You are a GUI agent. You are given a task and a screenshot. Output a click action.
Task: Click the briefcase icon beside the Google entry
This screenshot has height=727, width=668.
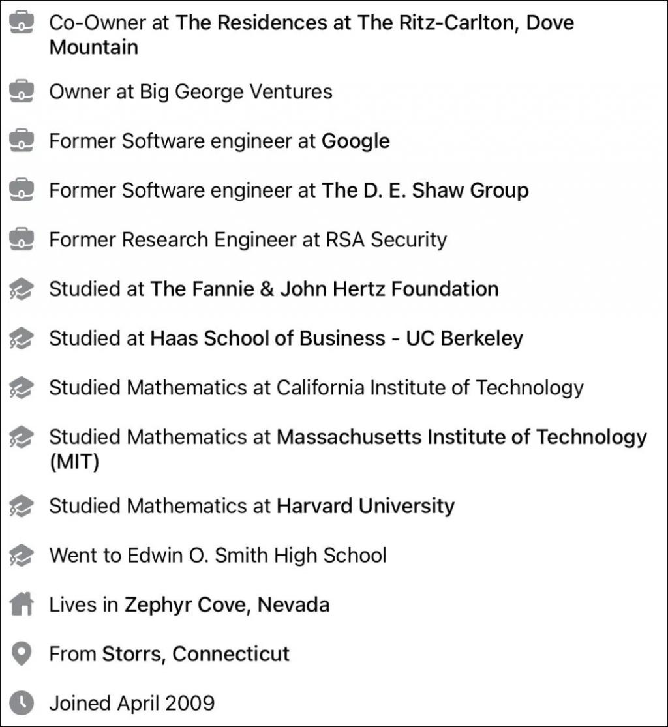click(x=22, y=140)
